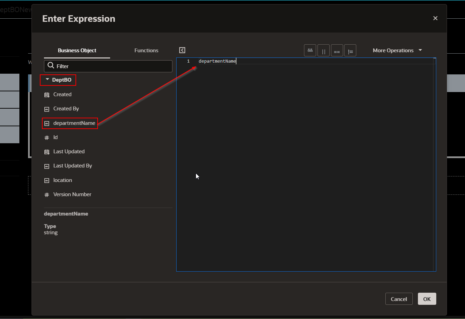Select the location field
The image size is (465, 319).
[63, 180]
